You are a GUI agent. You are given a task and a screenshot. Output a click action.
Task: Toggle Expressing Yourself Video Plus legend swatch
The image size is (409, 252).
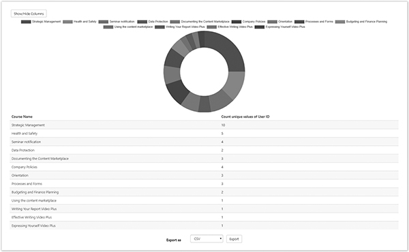tap(260, 27)
